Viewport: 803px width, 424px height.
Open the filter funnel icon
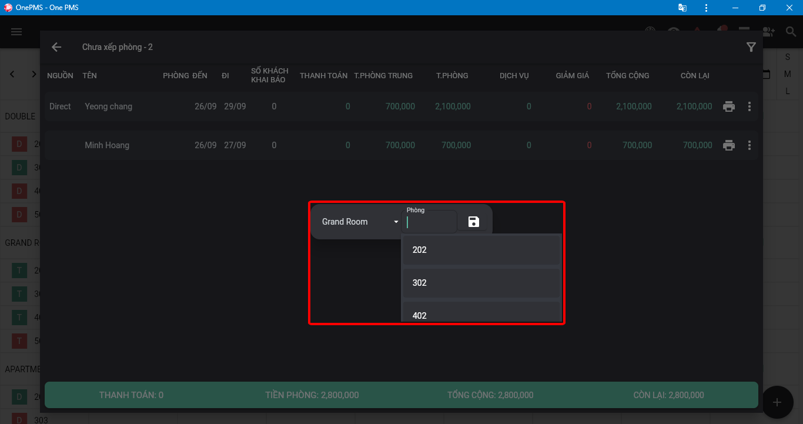tap(751, 47)
